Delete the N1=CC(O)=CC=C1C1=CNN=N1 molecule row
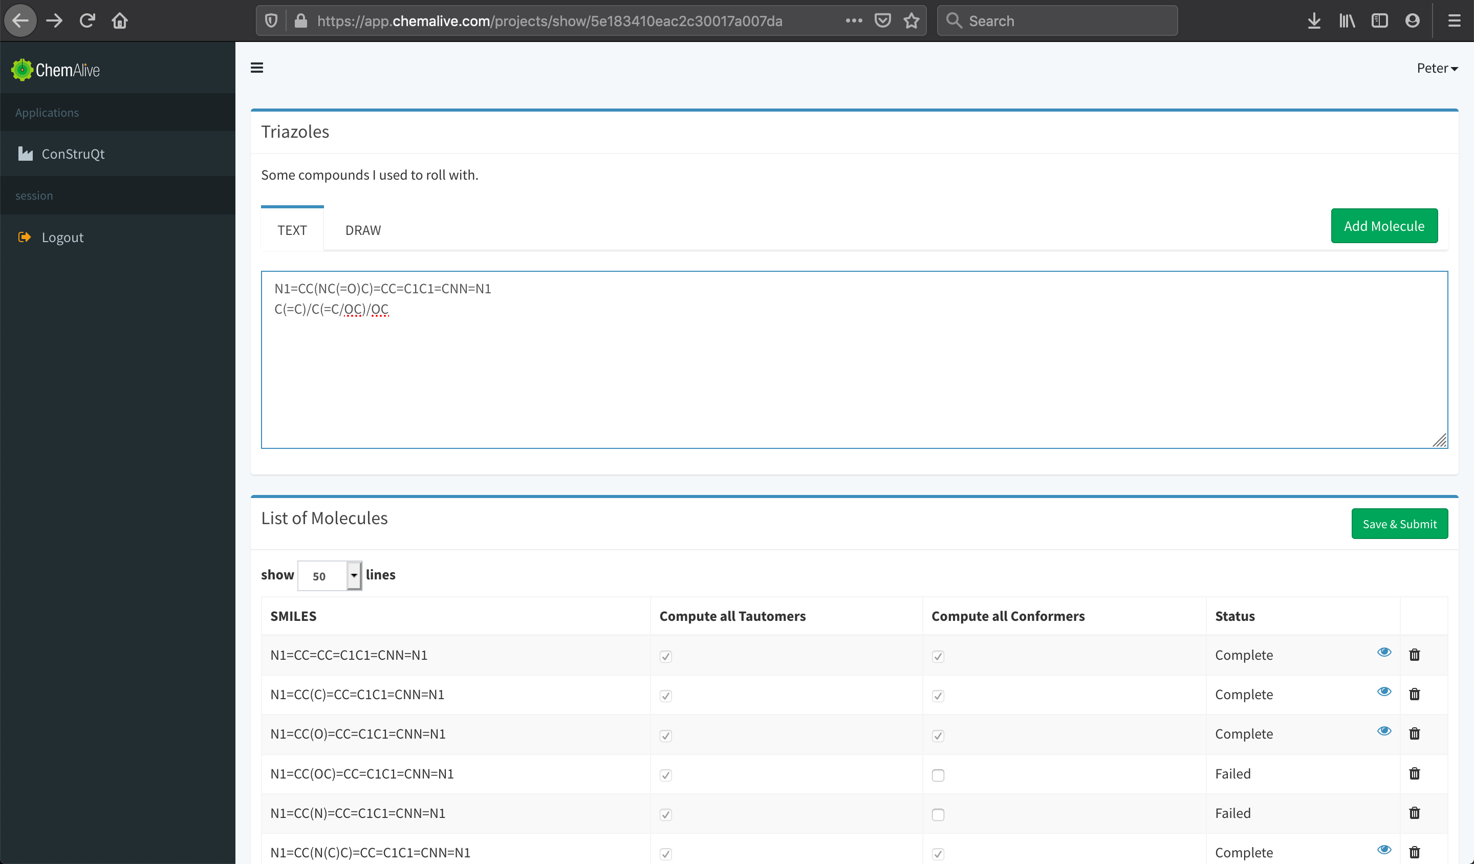 coord(1414,733)
